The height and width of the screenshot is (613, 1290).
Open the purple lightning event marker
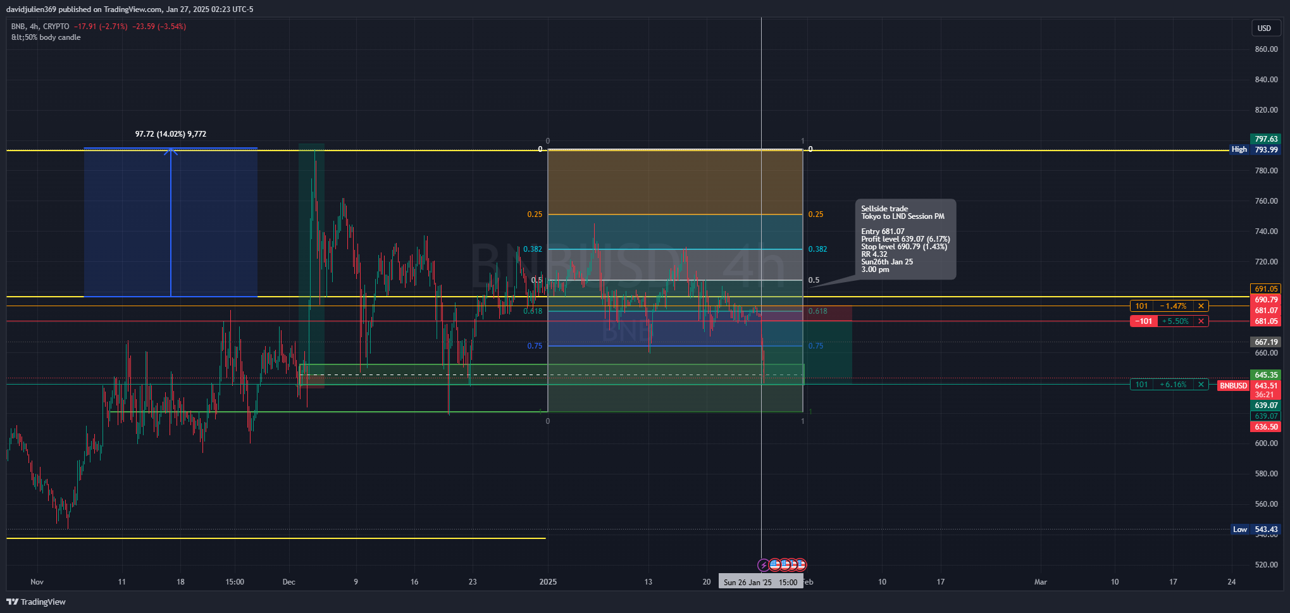(764, 565)
